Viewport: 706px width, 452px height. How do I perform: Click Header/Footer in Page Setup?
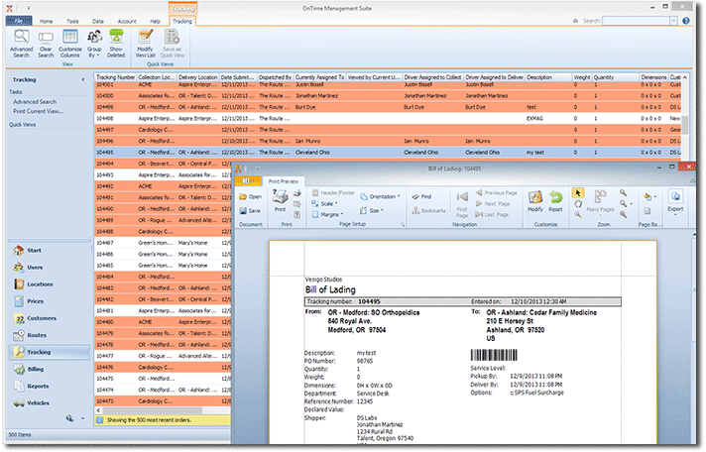333,192
